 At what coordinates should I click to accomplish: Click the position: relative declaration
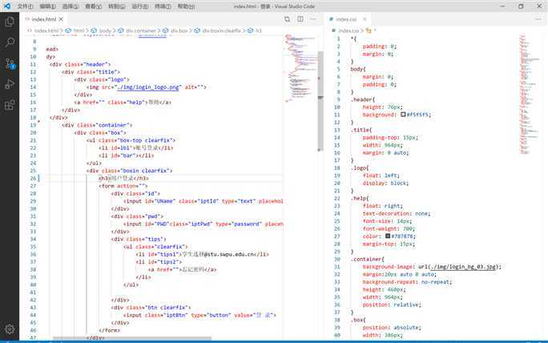click(392, 305)
